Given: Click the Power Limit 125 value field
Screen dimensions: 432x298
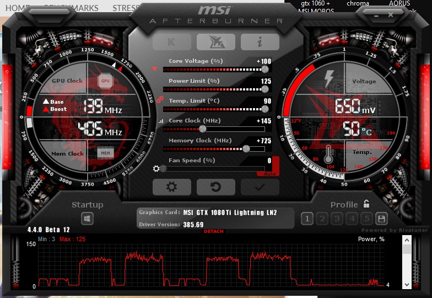Looking at the screenshot, I should (x=266, y=81).
